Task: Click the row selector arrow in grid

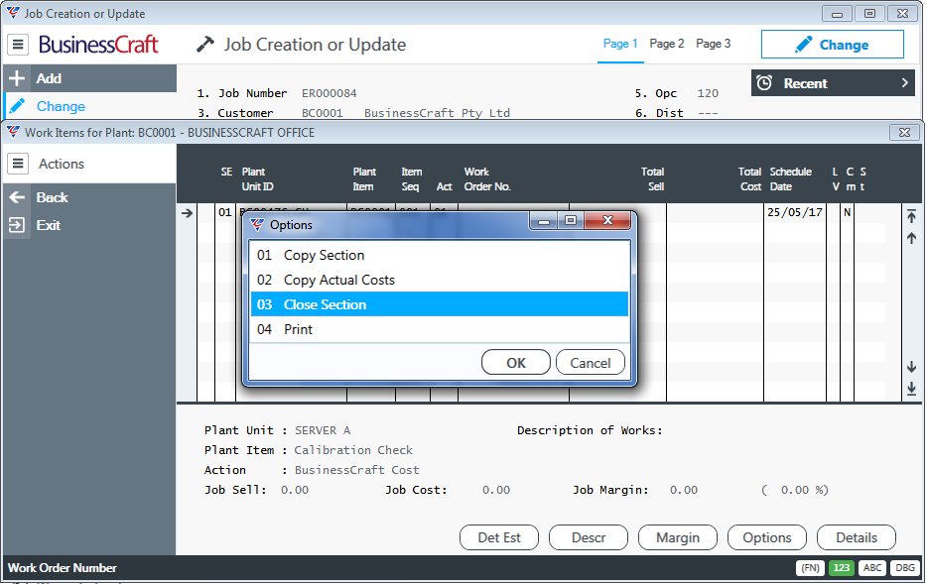Action: (x=187, y=212)
